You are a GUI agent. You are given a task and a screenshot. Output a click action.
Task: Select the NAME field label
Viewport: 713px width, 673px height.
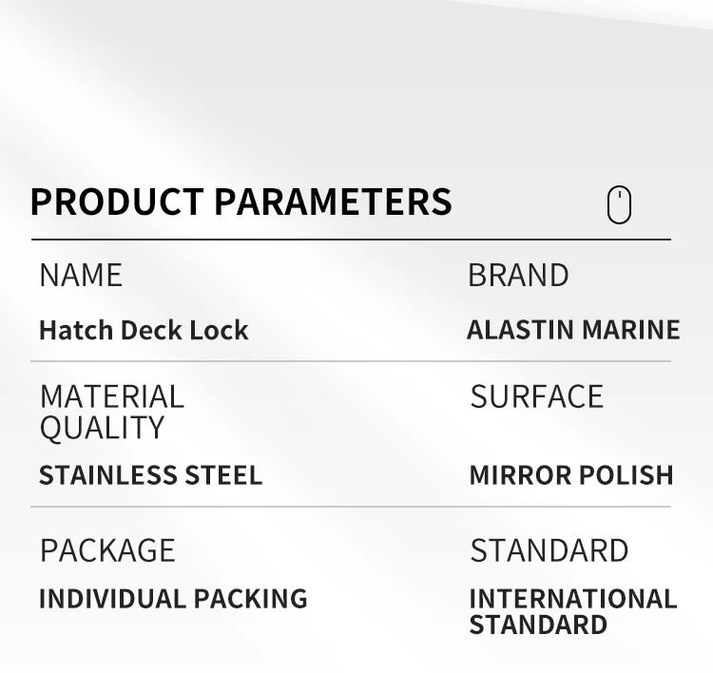tap(81, 276)
